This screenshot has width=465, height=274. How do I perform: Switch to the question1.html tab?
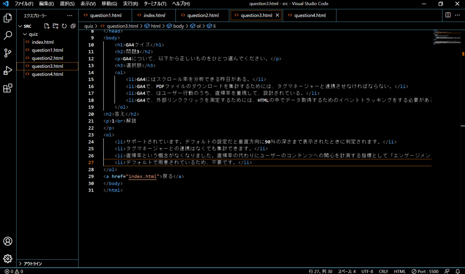(x=105, y=16)
